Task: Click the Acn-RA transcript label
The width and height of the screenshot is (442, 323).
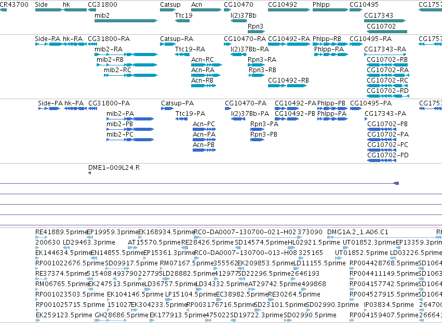Action: click(x=203, y=70)
